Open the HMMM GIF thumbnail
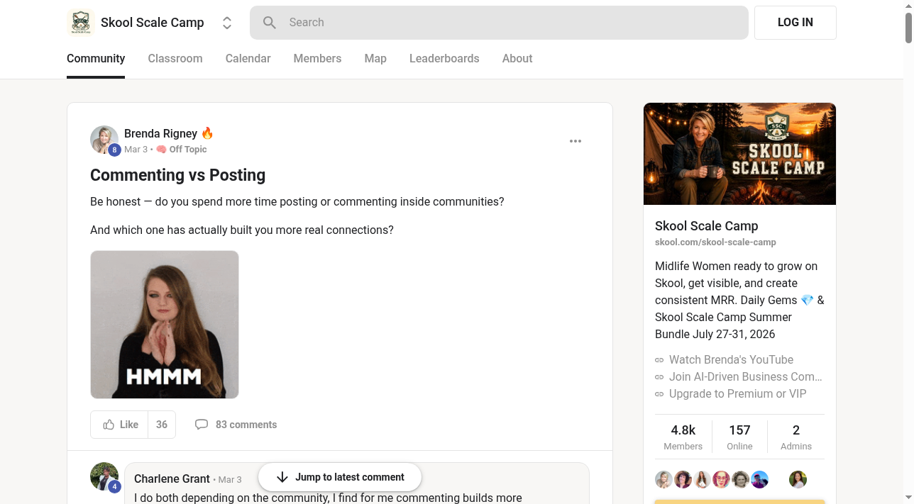 [x=165, y=325]
